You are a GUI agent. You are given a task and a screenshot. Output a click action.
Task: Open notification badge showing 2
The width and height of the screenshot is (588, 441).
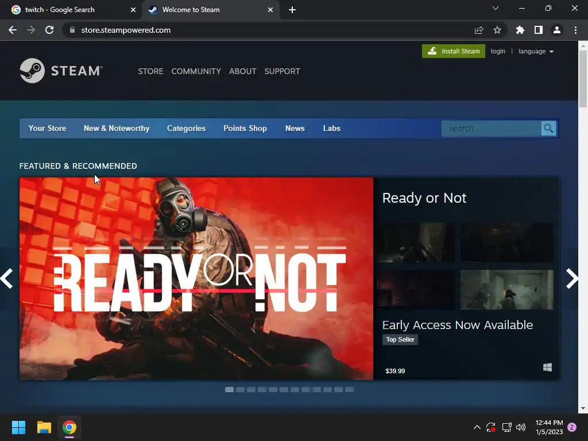coord(572,427)
